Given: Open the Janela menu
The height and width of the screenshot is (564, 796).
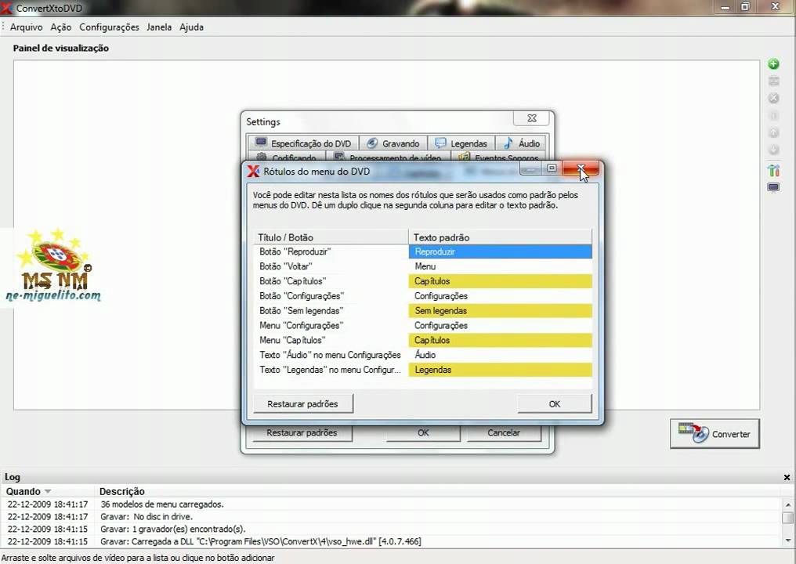Looking at the screenshot, I should (159, 27).
